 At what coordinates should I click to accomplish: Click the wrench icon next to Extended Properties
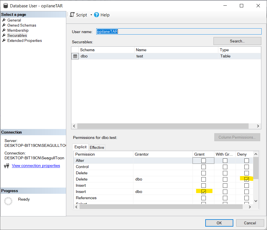coord(4,40)
